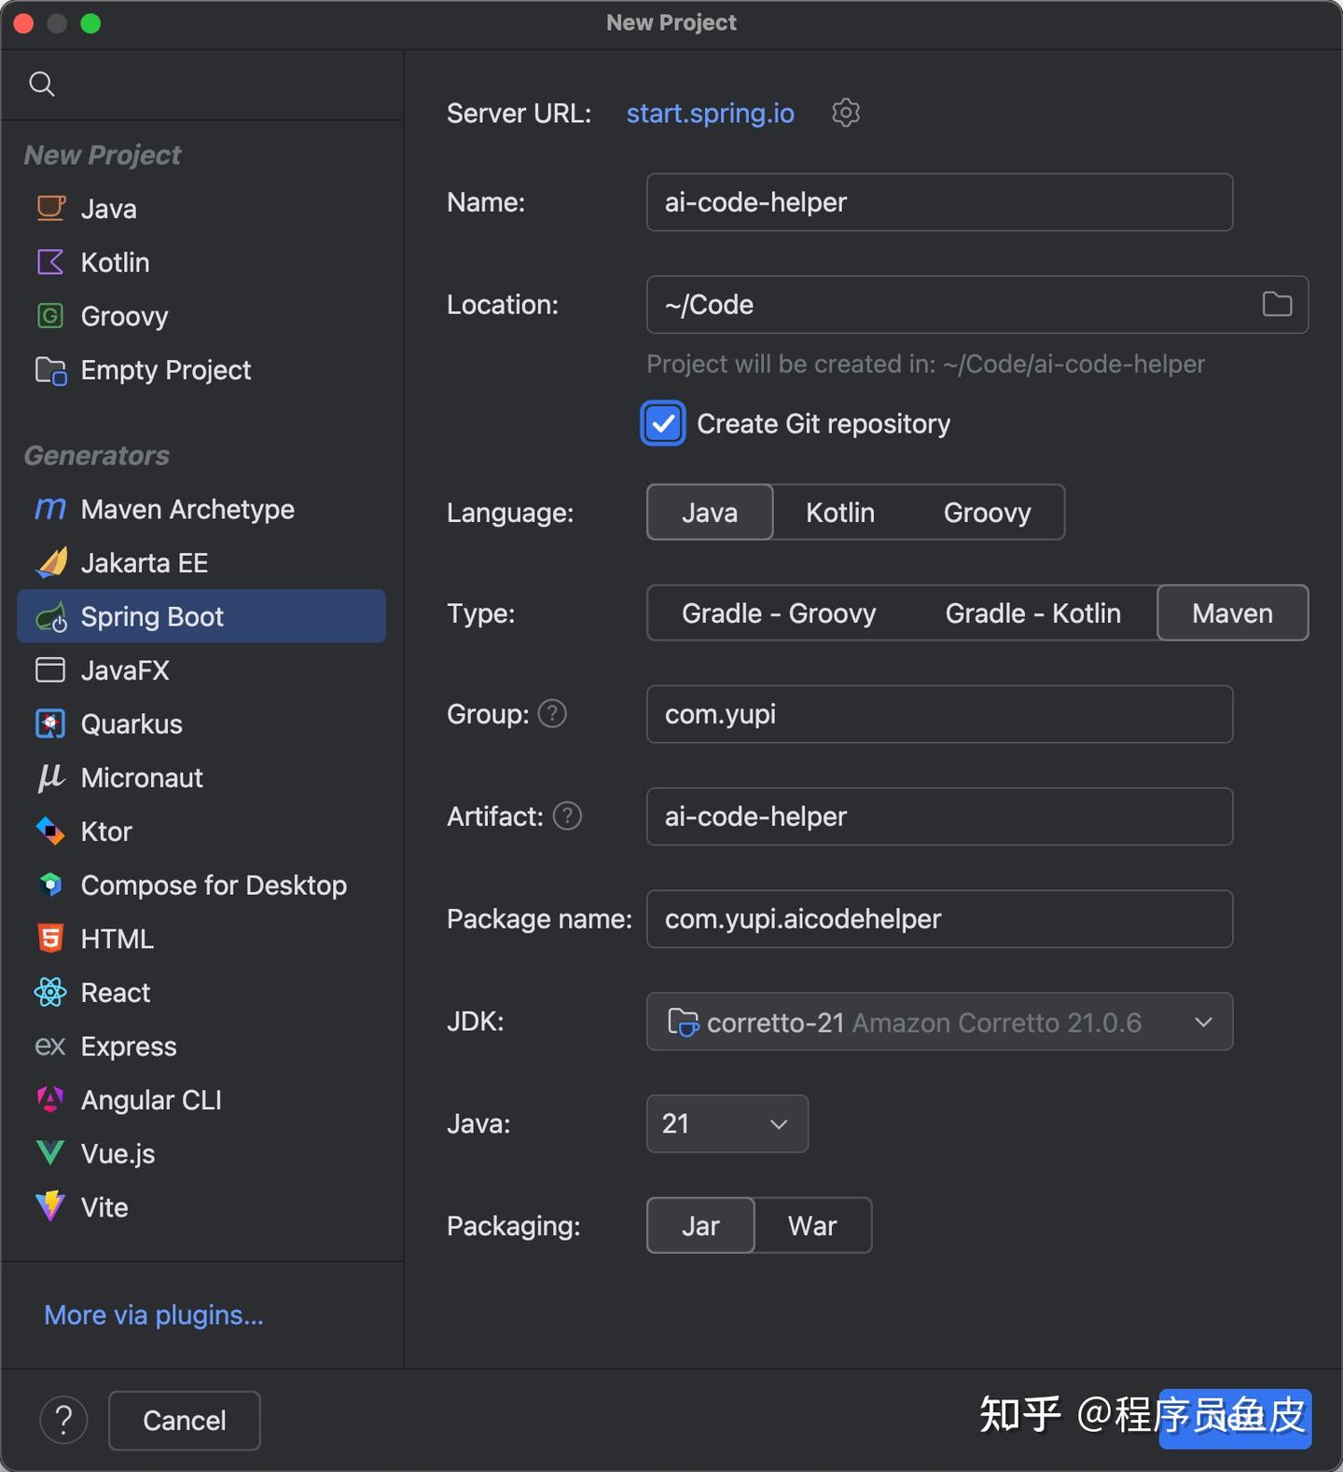Select Empty Project in sidebar
The height and width of the screenshot is (1472, 1343).
click(165, 370)
